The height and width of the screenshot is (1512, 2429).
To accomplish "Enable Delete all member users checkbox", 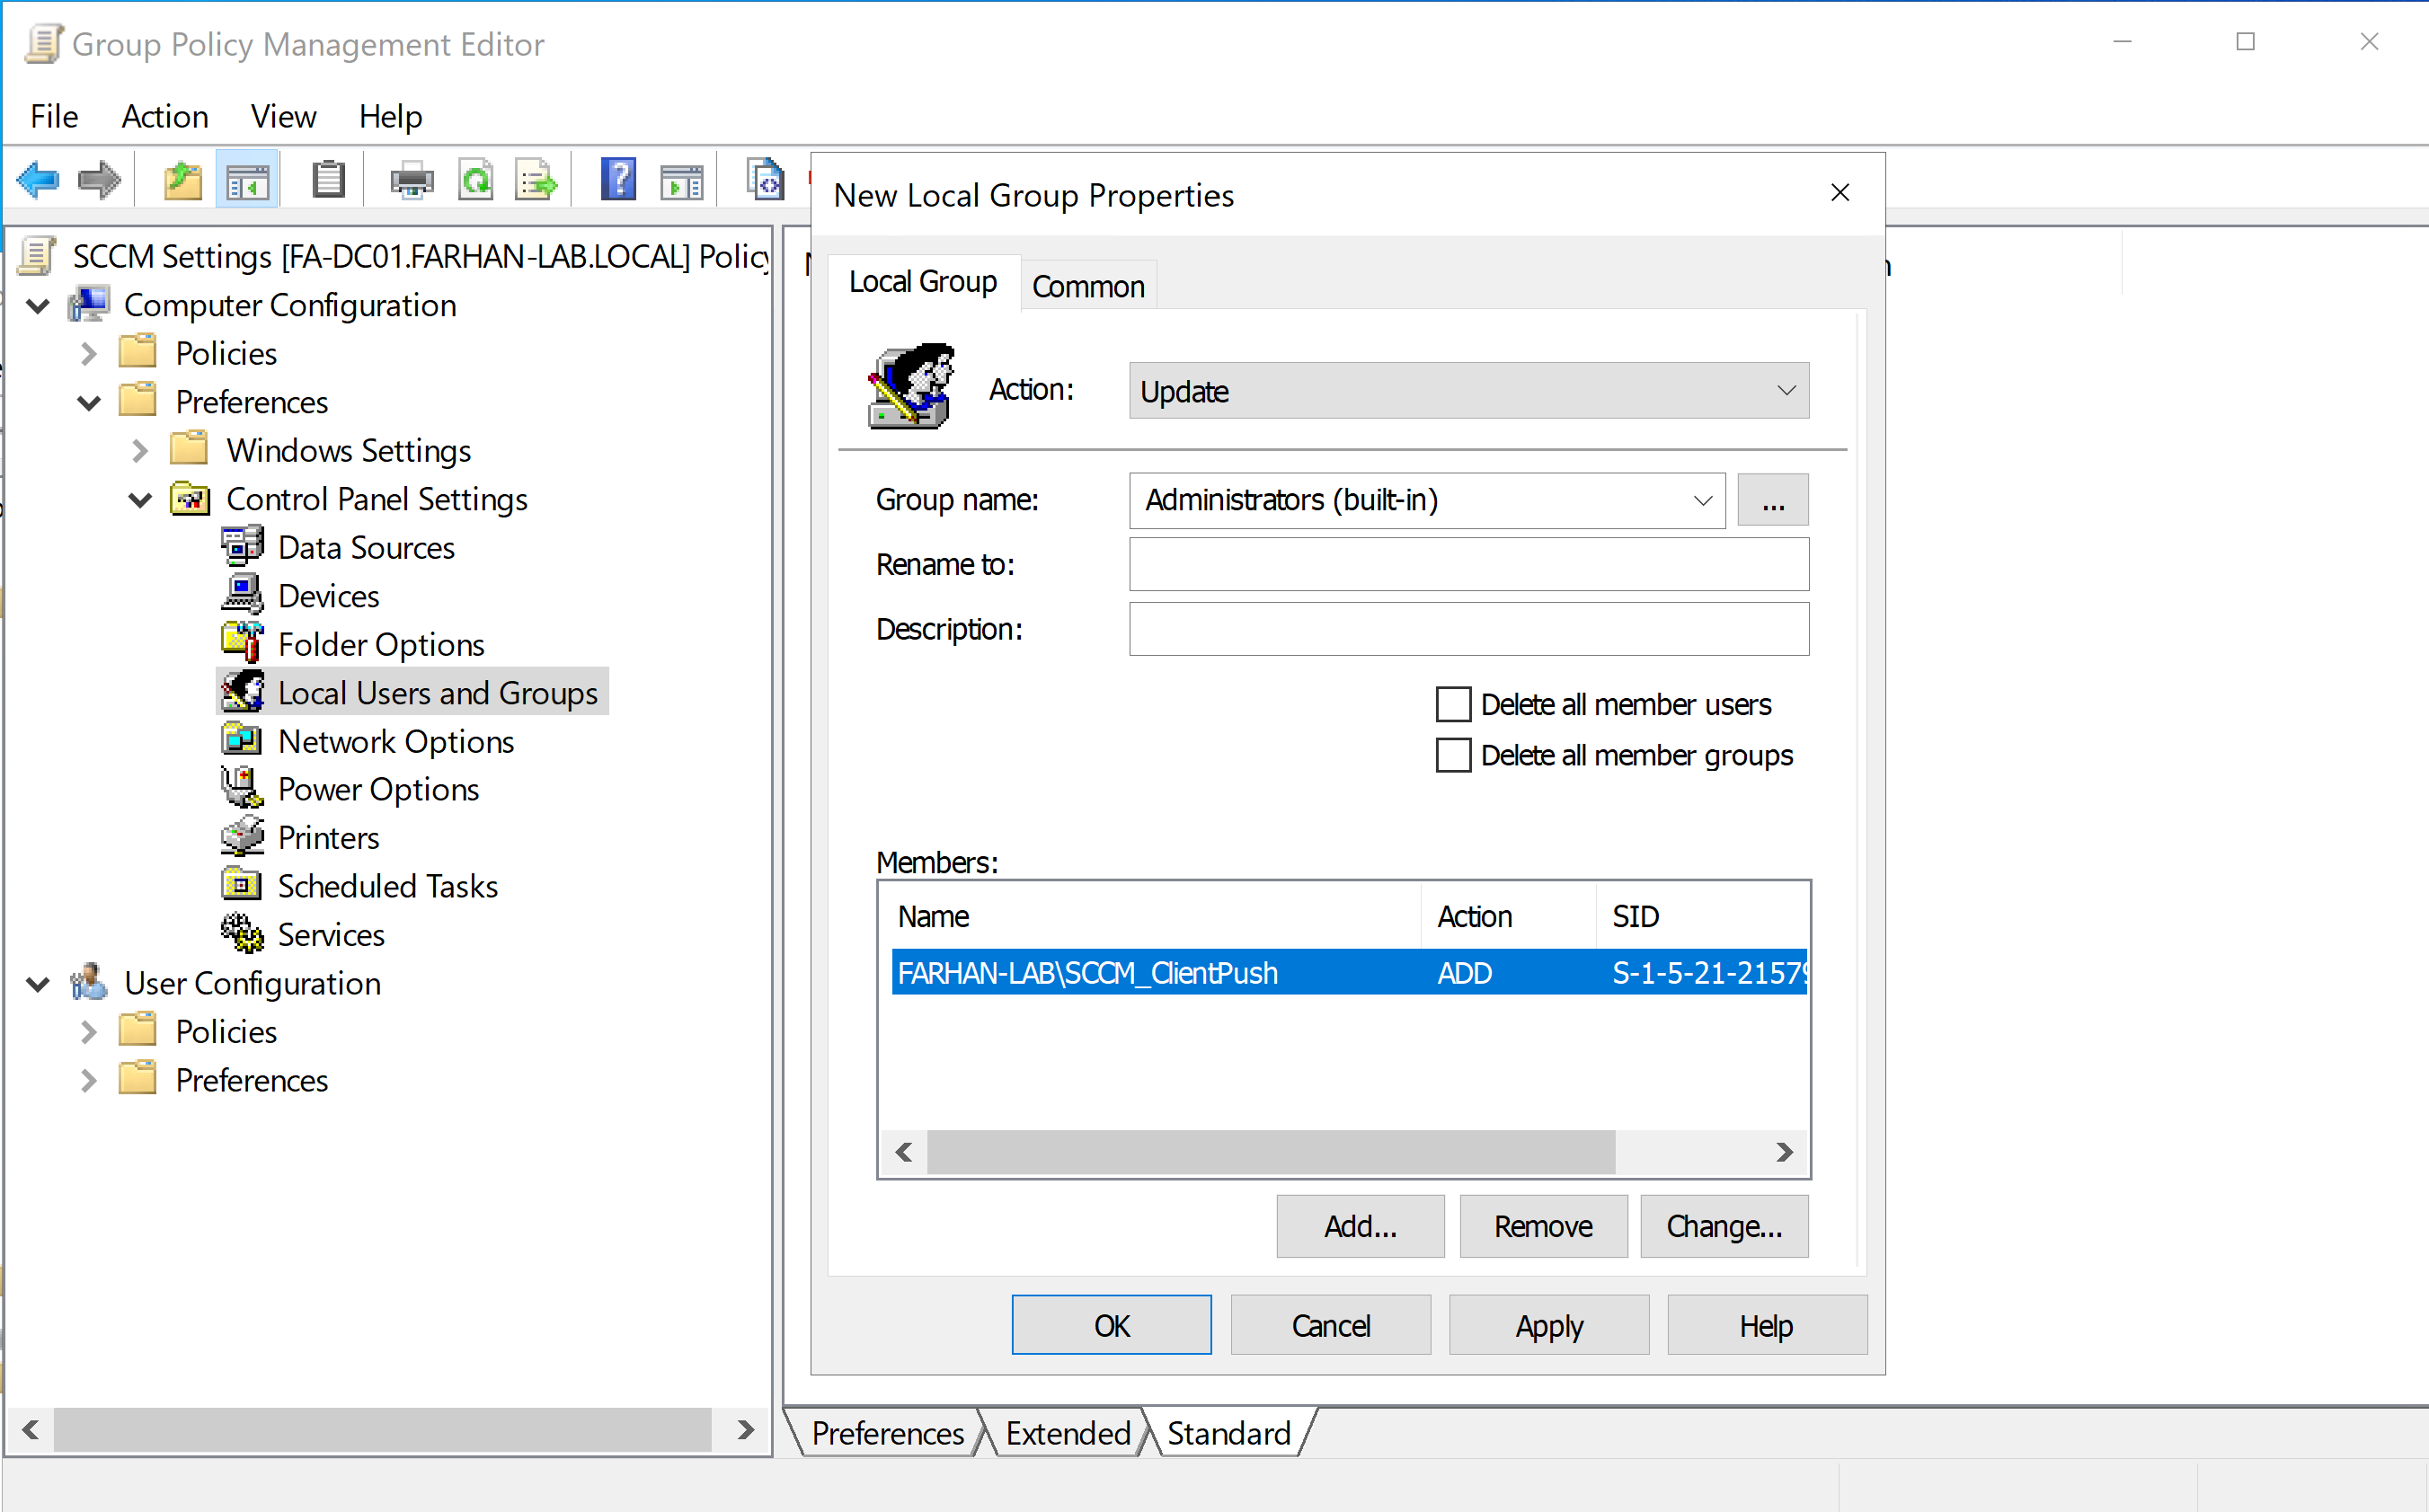I will (1453, 704).
